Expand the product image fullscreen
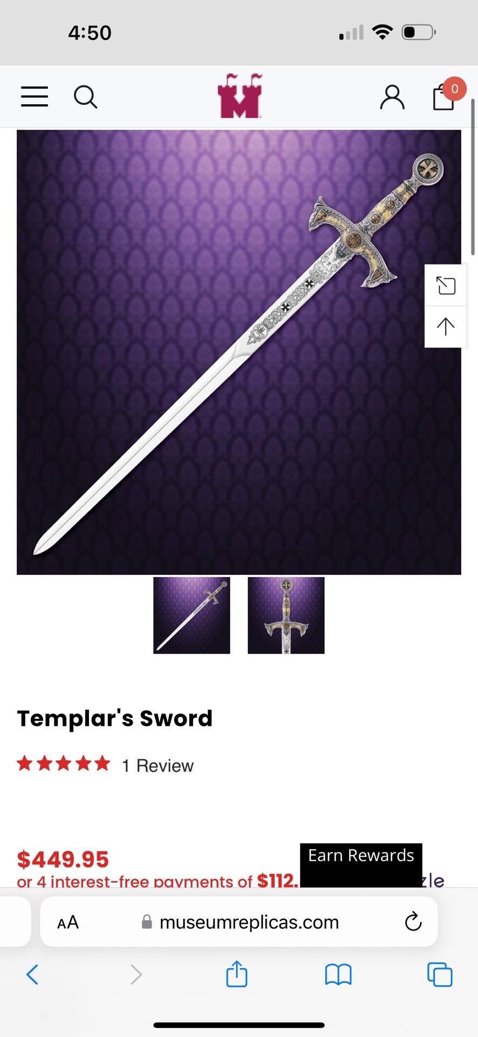 [446, 285]
